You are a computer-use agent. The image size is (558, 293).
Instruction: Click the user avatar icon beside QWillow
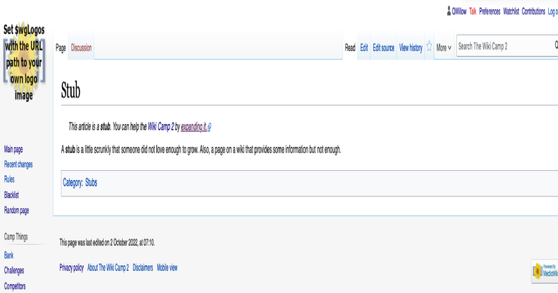coord(449,11)
